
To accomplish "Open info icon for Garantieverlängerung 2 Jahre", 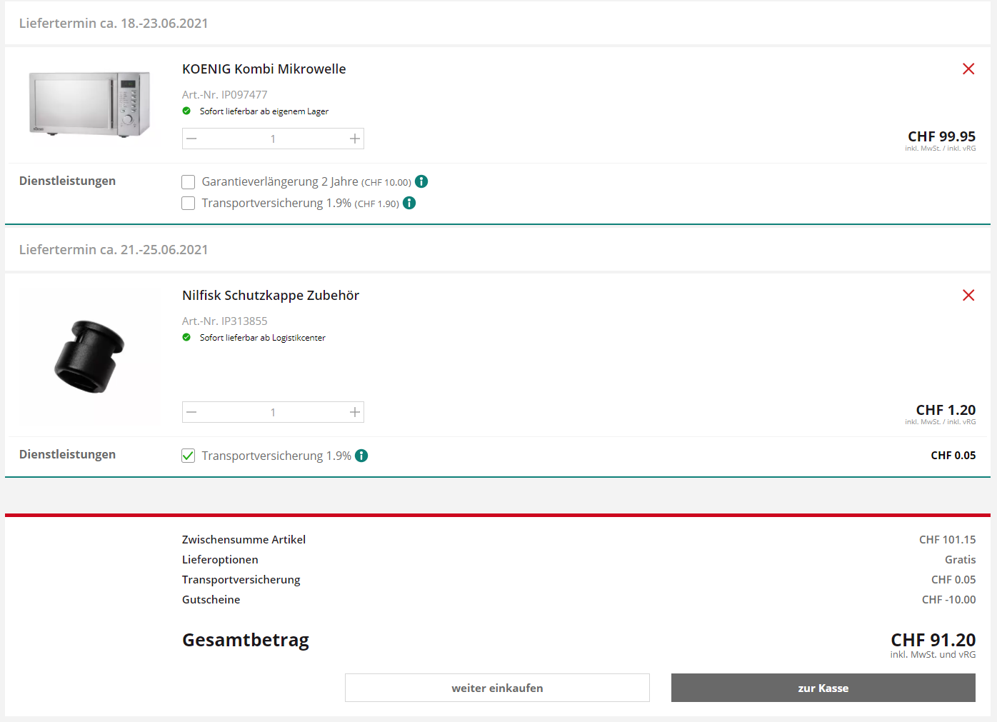I will pyautogui.click(x=421, y=181).
